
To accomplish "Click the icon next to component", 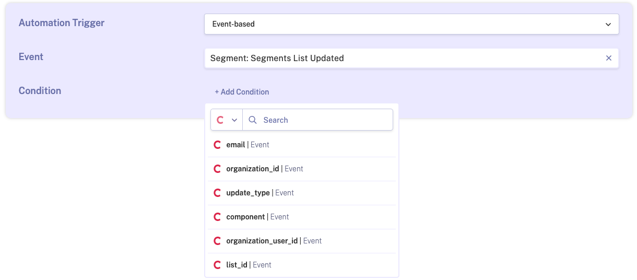I will pyautogui.click(x=217, y=217).
